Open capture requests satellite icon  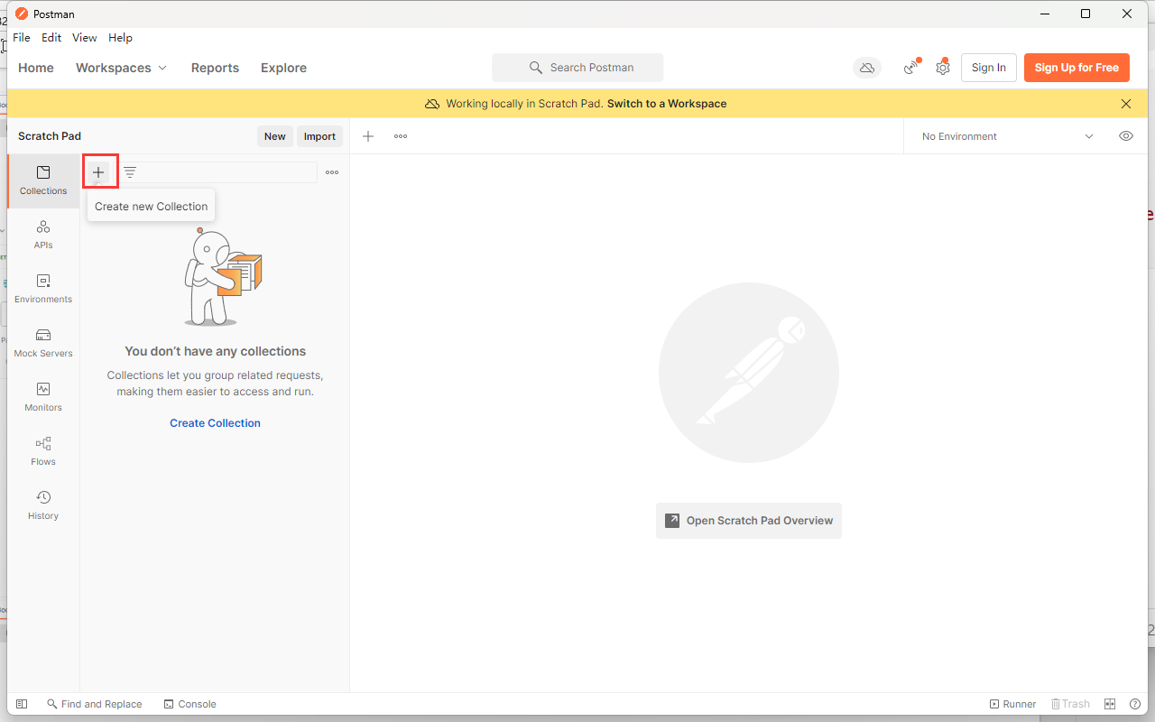pyautogui.click(x=911, y=68)
